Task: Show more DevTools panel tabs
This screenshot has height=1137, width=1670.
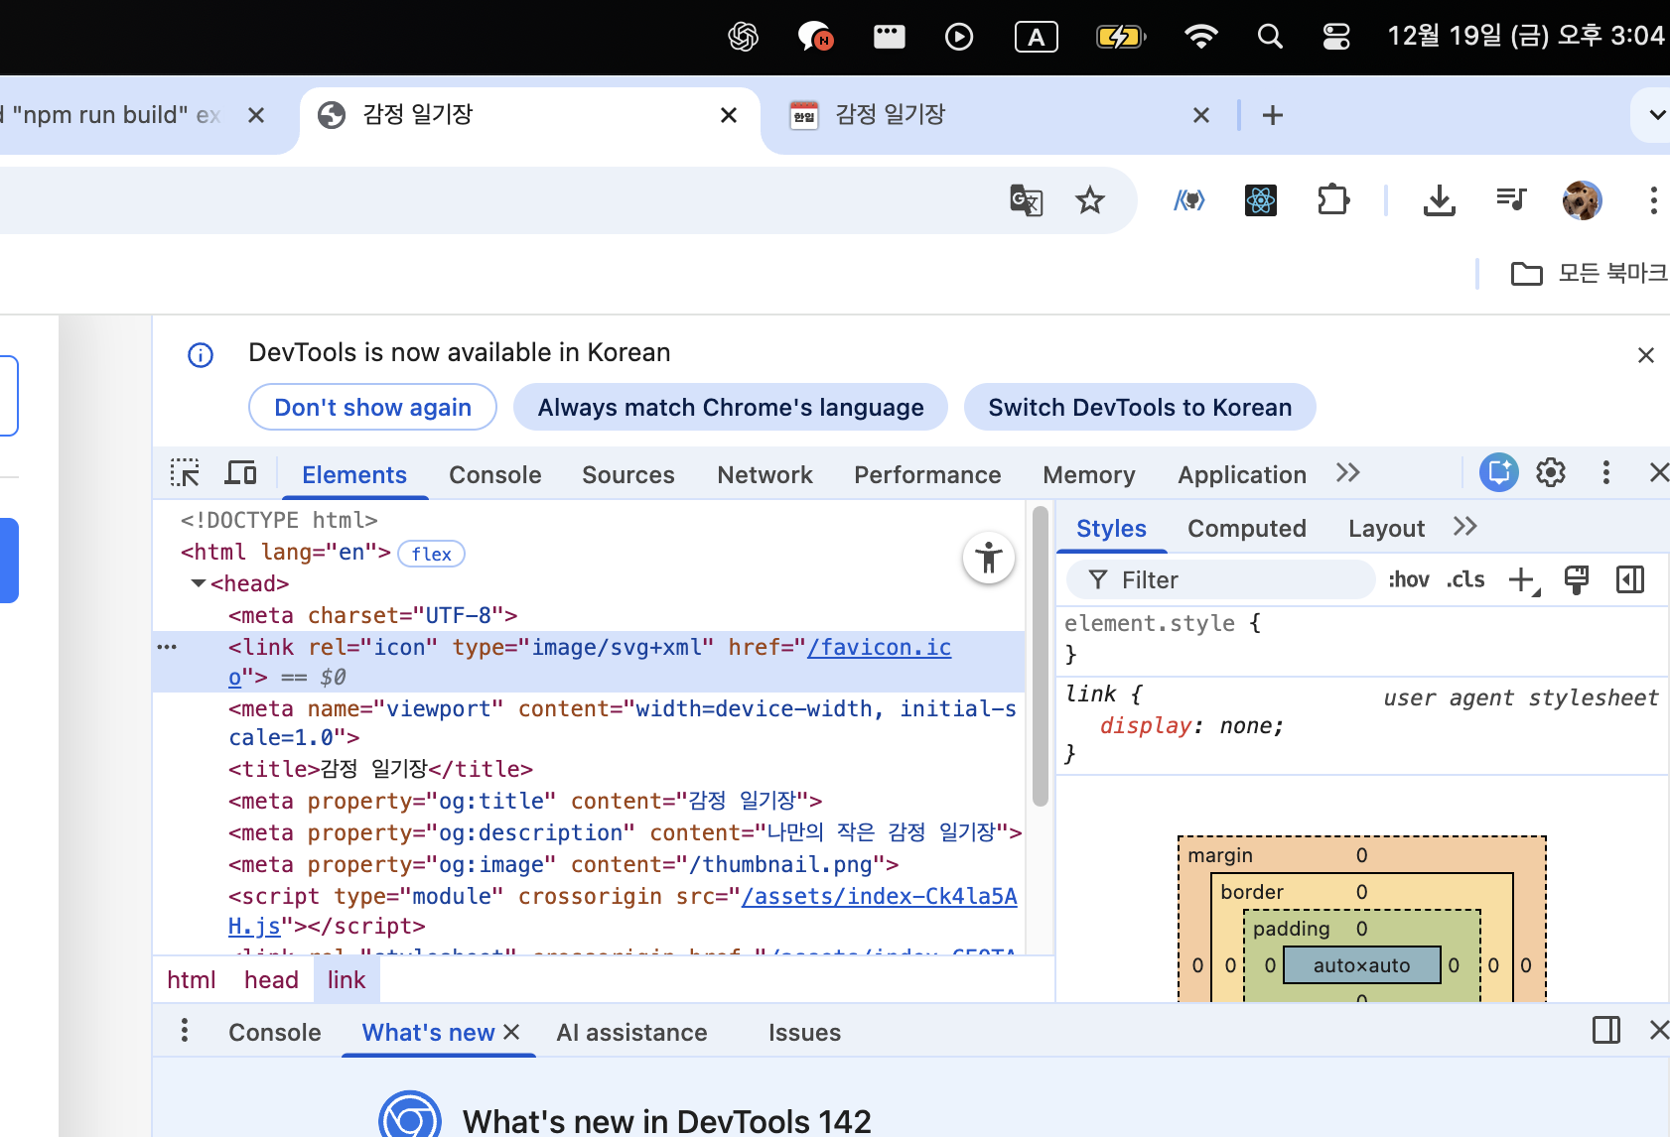Action: pos(1347,473)
